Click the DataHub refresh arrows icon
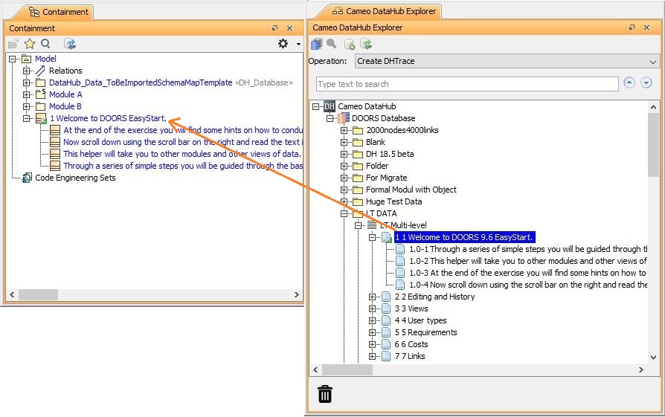 pos(365,44)
